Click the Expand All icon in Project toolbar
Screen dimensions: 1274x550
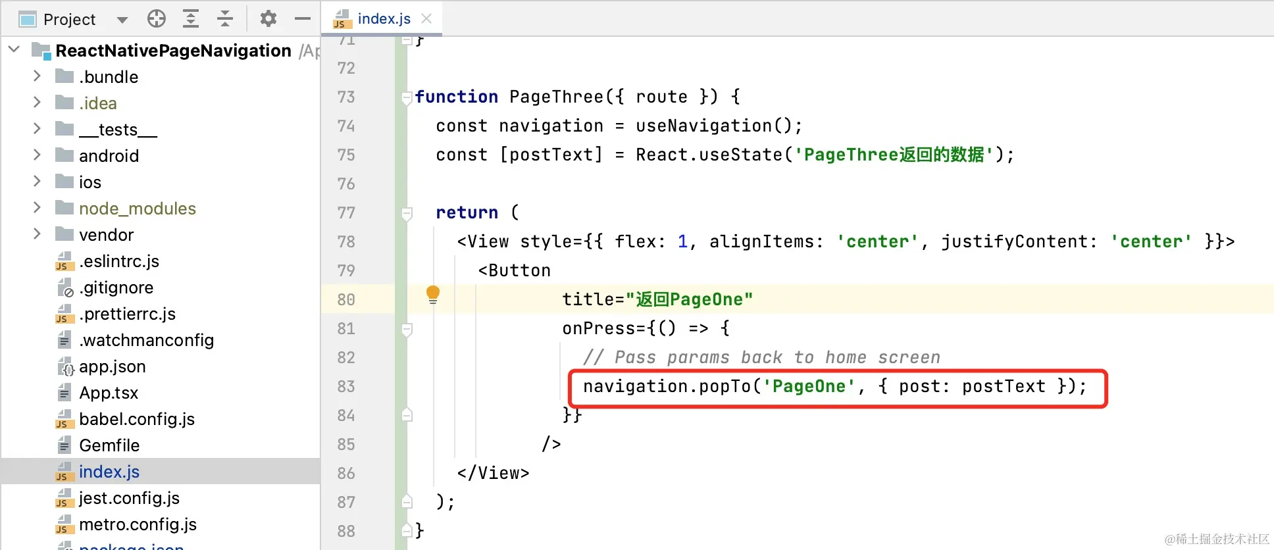pos(191,18)
